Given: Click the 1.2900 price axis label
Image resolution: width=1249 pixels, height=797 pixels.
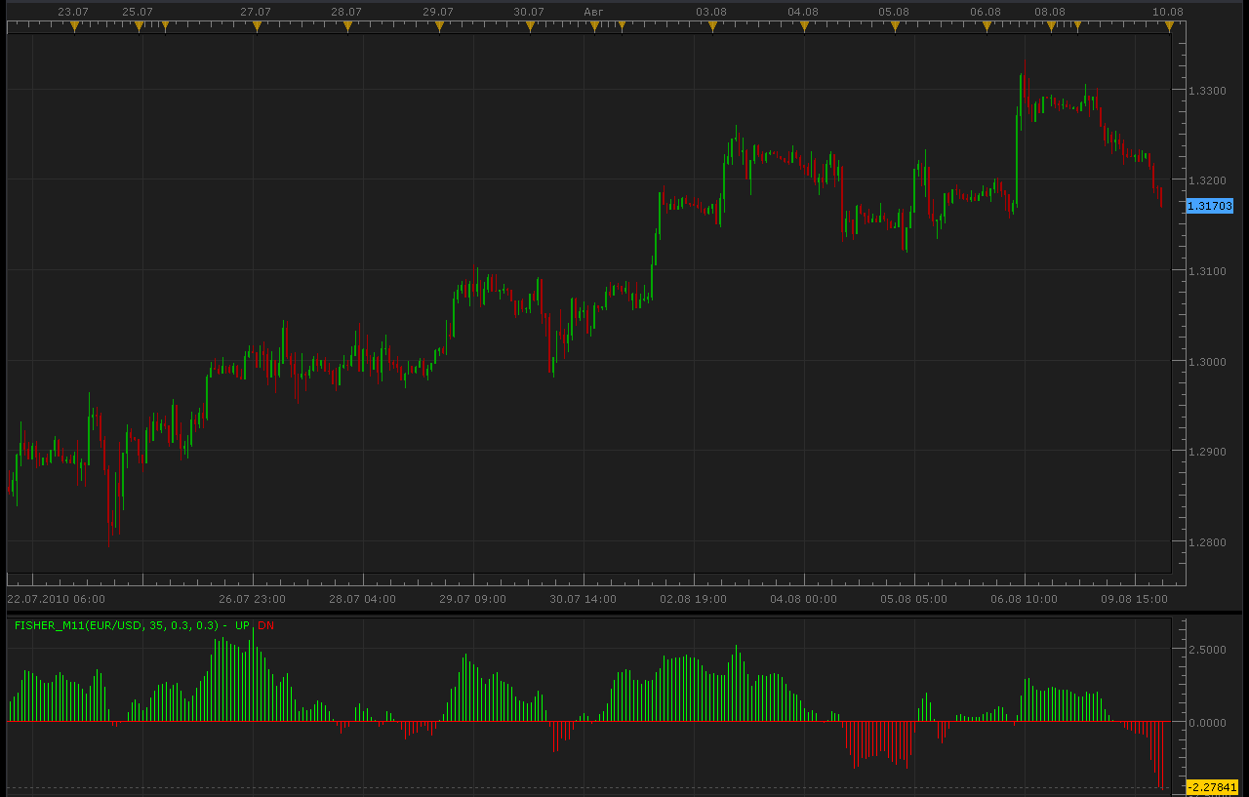Looking at the screenshot, I should click(x=1206, y=452).
